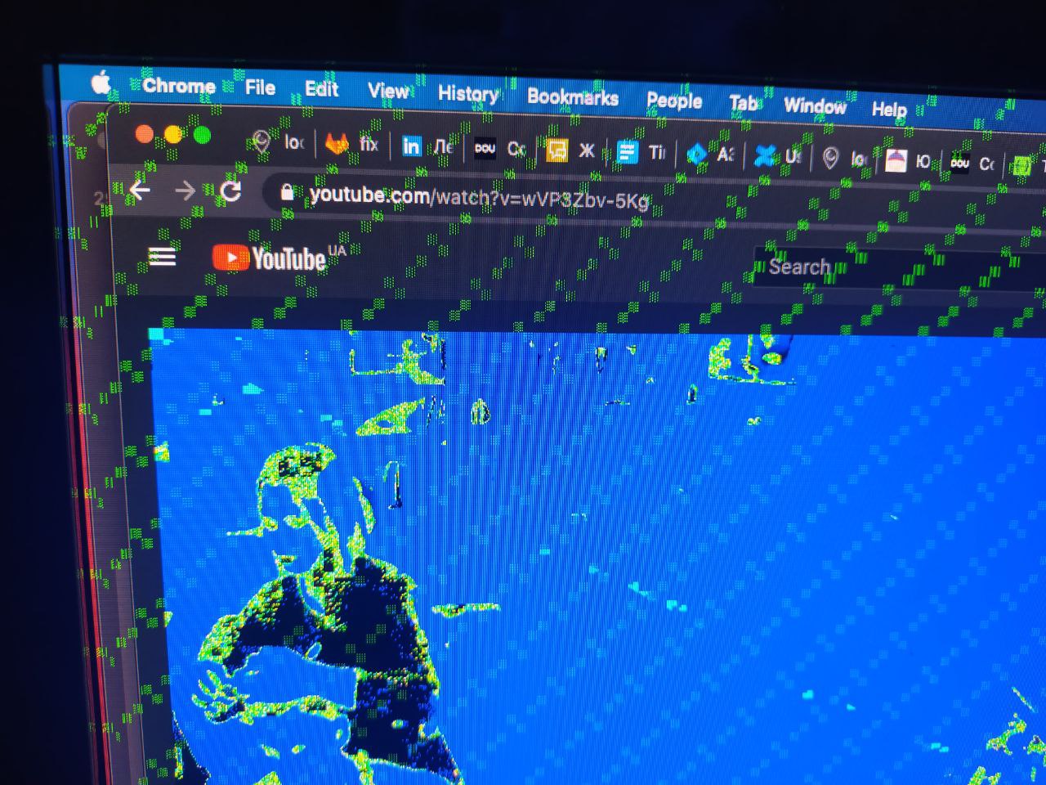This screenshot has width=1046, height=785.
Task: Open the Bookmarks menu
Action: click(572, 97)
